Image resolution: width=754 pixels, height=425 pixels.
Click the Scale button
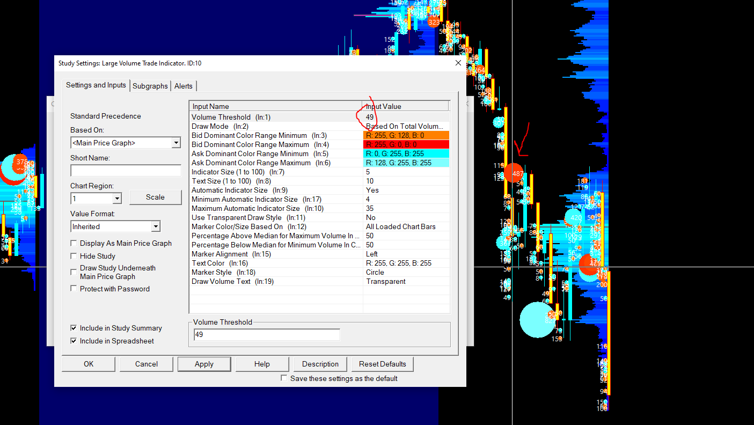155,197
